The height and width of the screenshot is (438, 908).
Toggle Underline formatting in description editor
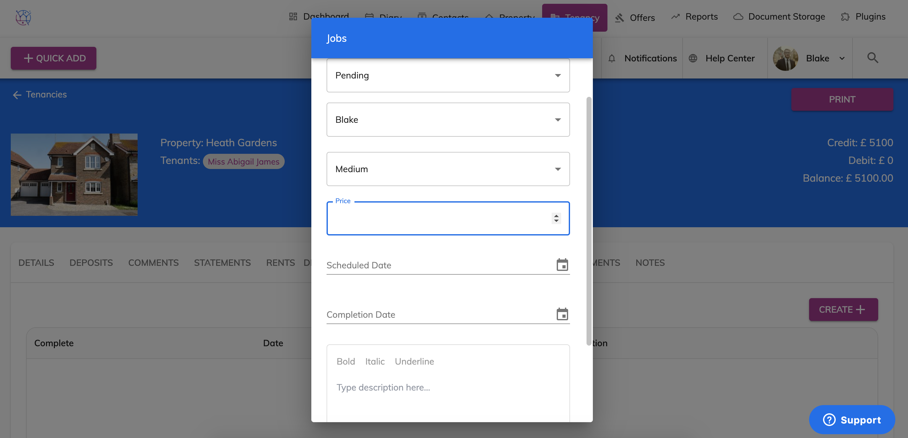click(414, 361)
